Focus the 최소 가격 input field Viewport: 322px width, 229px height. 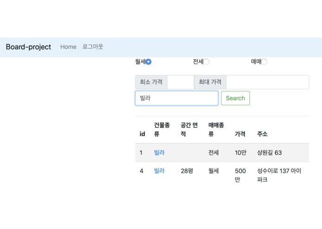point(181,82)
